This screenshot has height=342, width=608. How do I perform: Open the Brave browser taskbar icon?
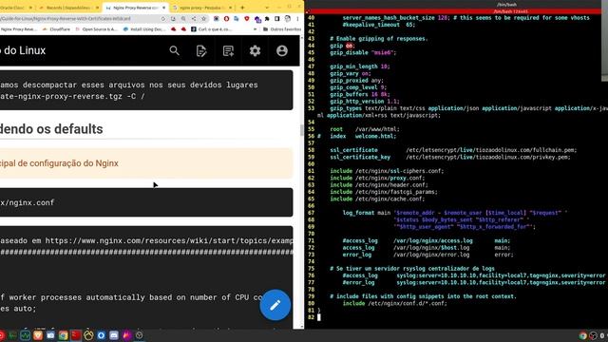[38, 335]
